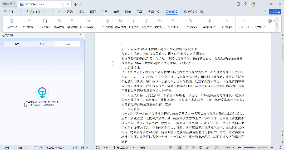284x150 pixels.
Task: Open the 公文比对 compare tool
Action: [x=244, y=24]
